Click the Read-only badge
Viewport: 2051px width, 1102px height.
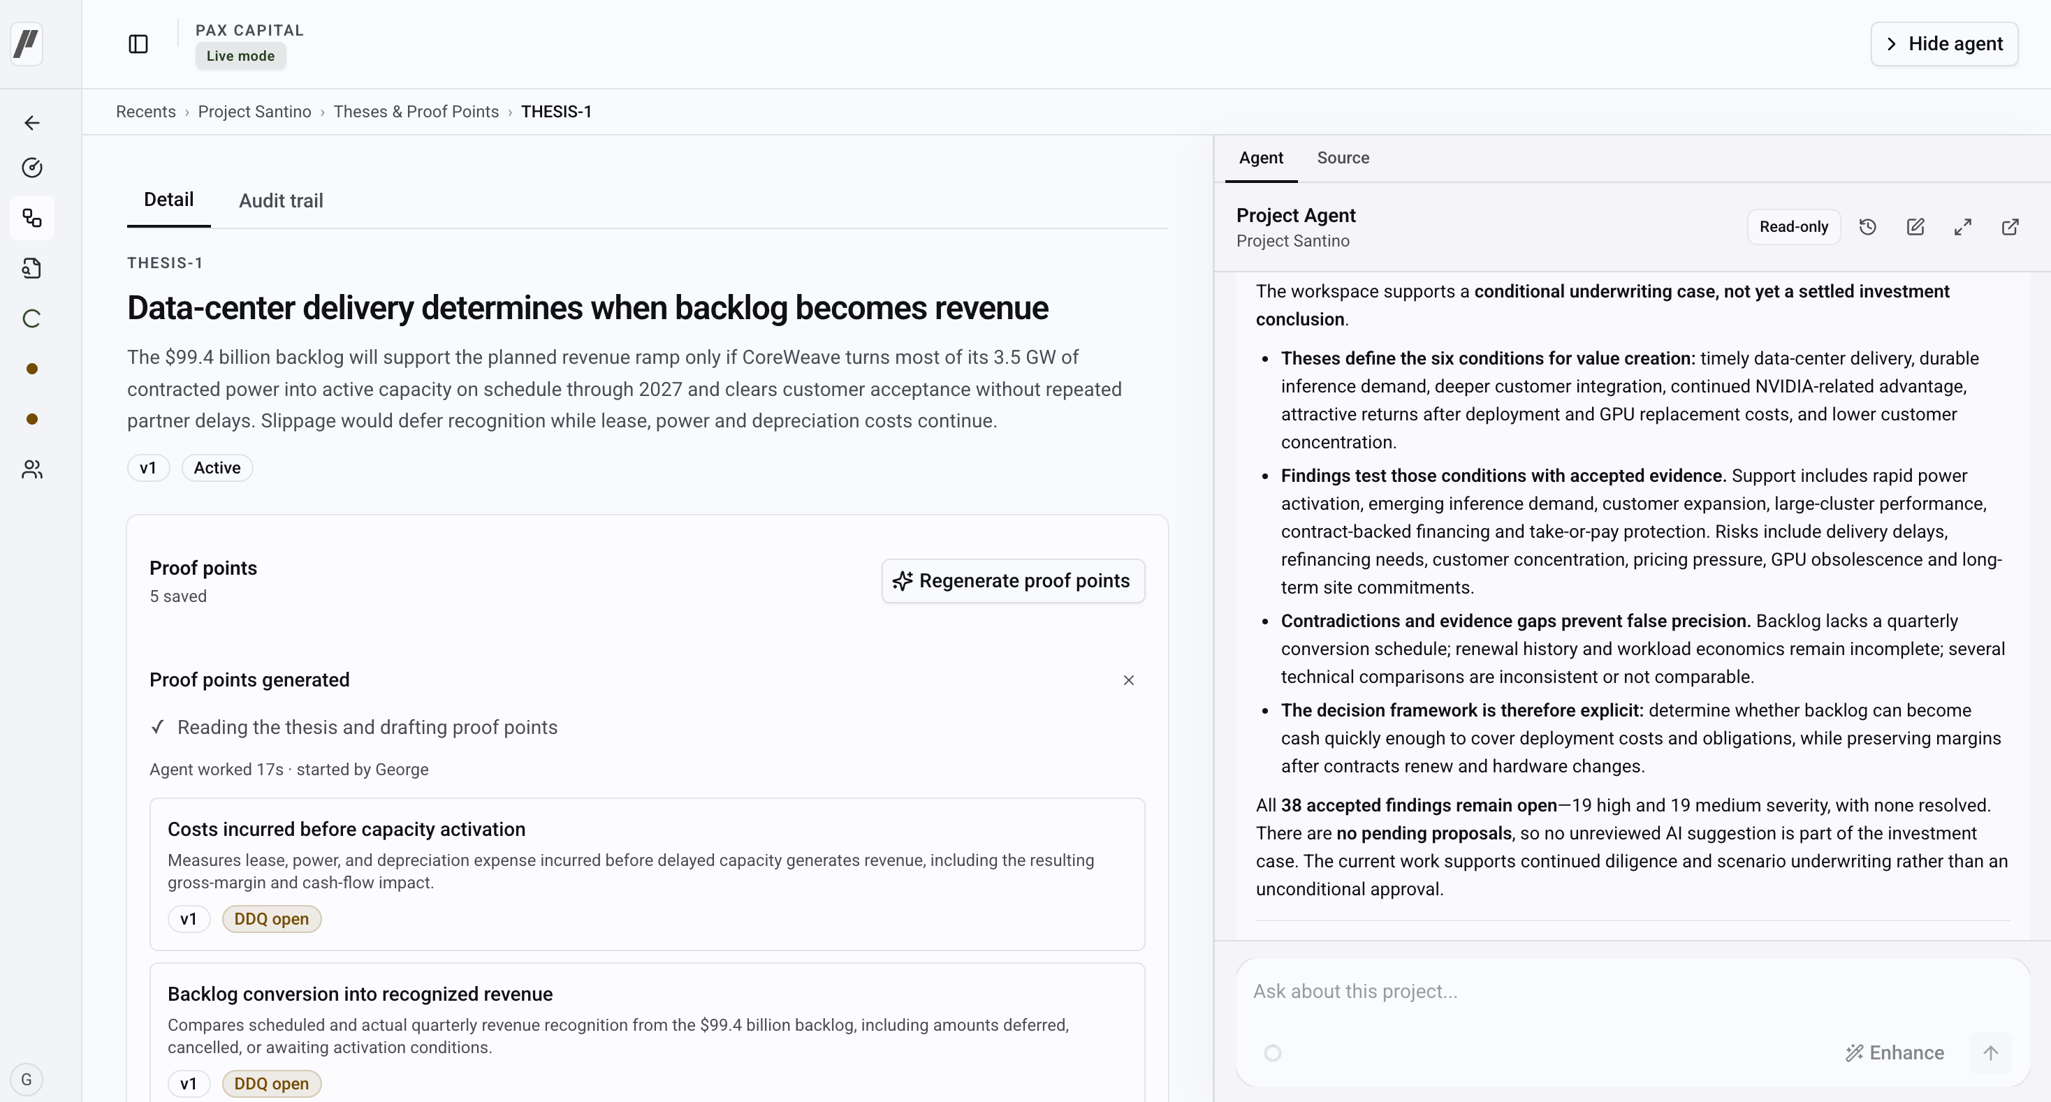coord(1794,227)
